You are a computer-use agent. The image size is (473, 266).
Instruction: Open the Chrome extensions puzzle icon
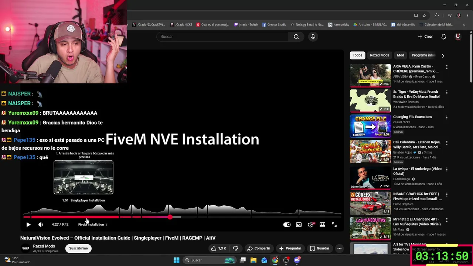(436, 16)
